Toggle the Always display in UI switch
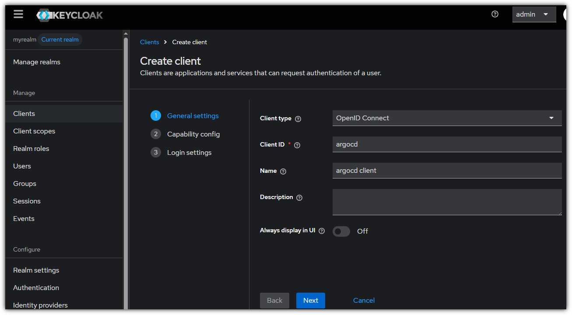This screenshot has height=315, width=572. pyautogui.click(x=341, y=231)
